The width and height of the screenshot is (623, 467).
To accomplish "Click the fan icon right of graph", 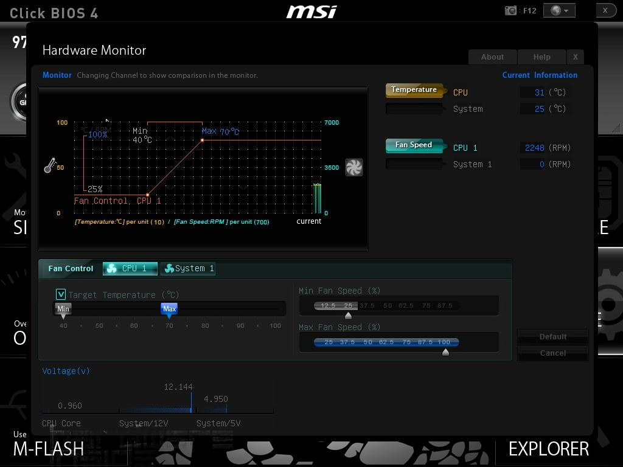I will tap(353, 167).
